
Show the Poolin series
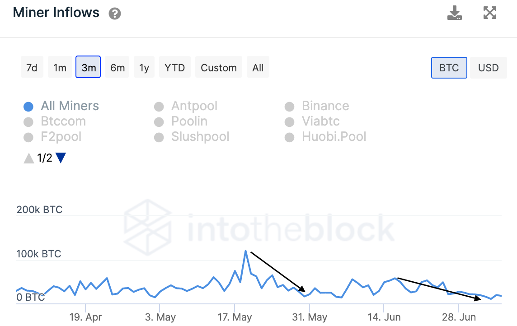click(189, 121)
